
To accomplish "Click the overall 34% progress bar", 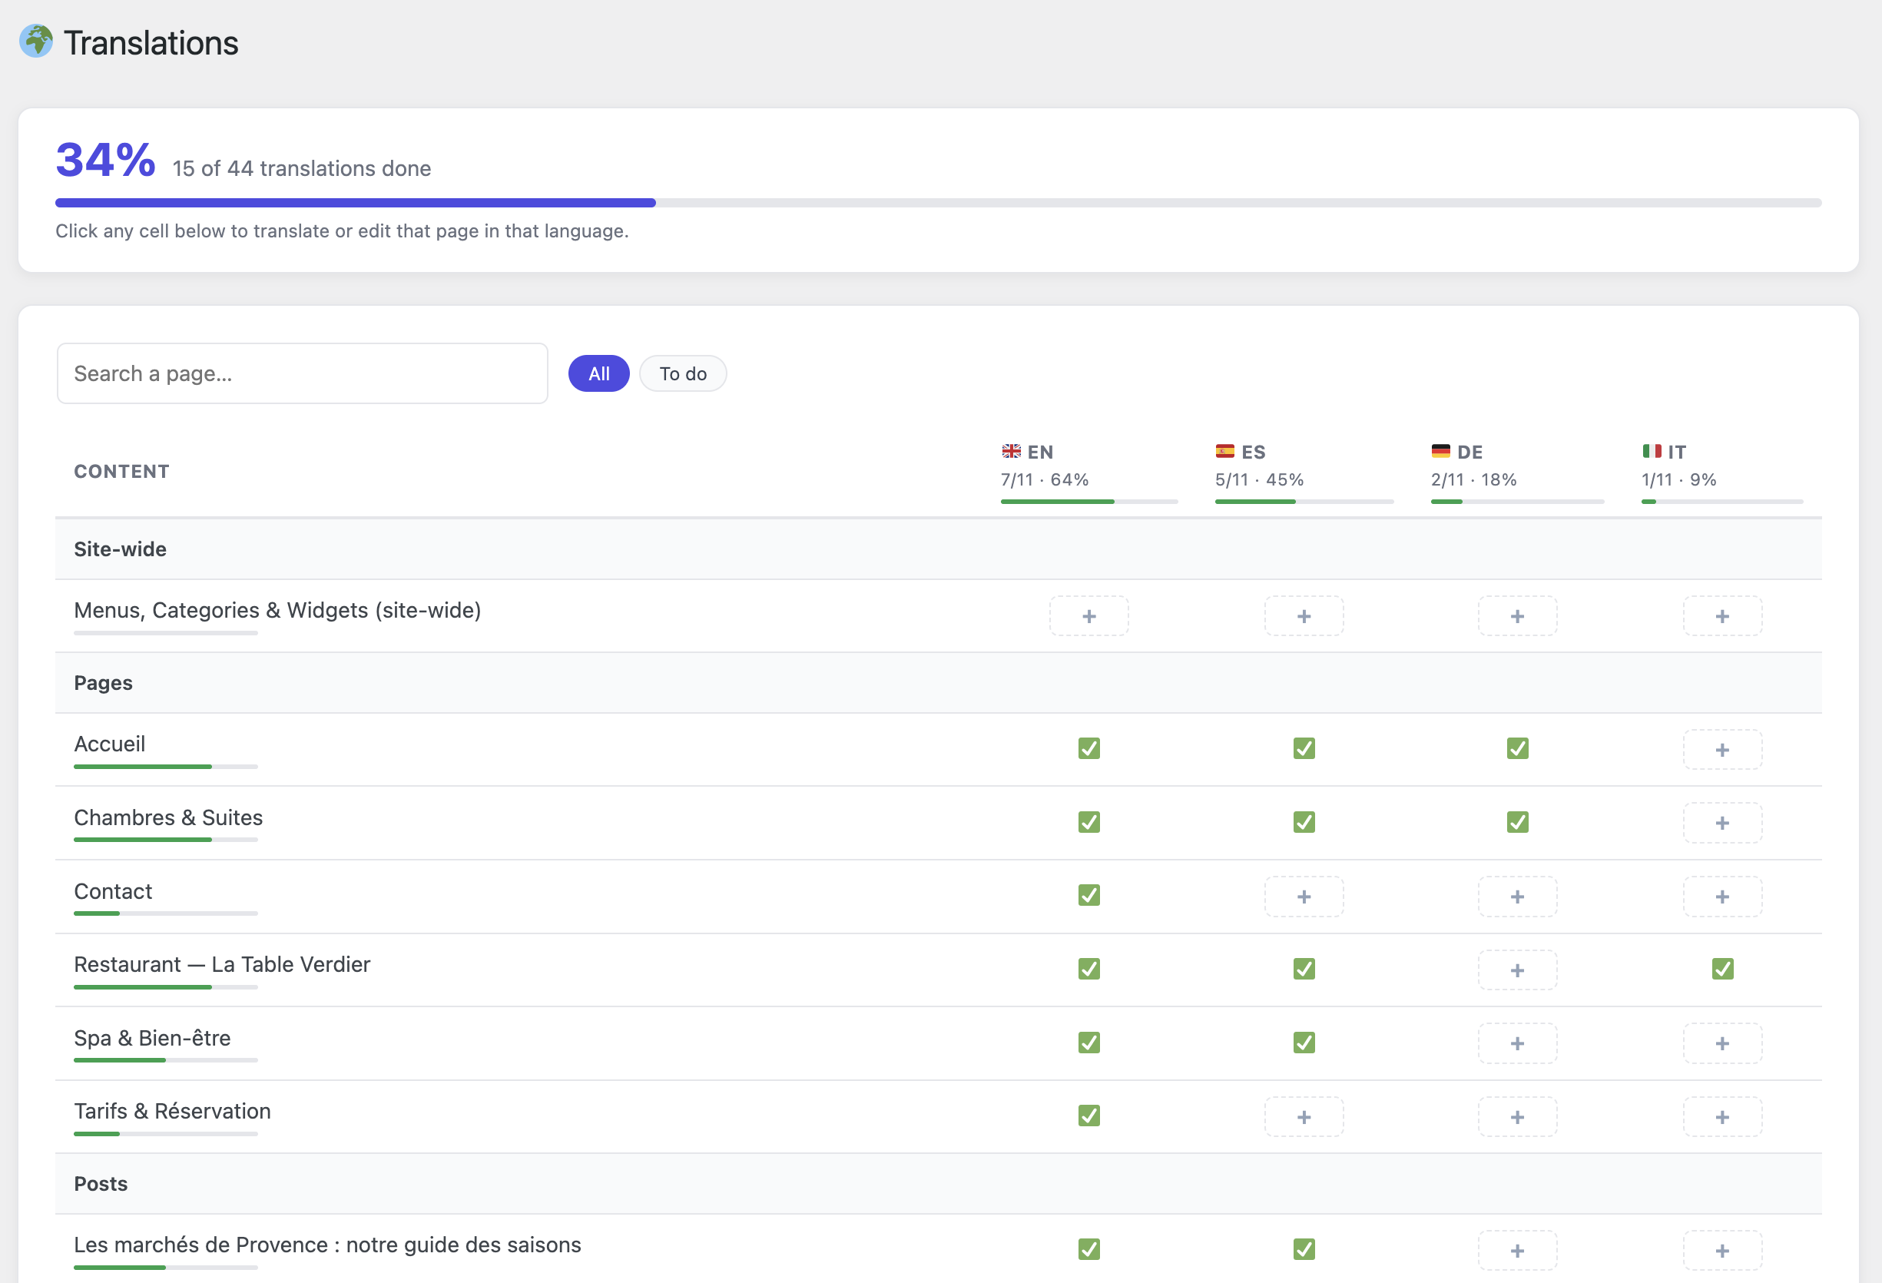I will (x=938, y=203).
